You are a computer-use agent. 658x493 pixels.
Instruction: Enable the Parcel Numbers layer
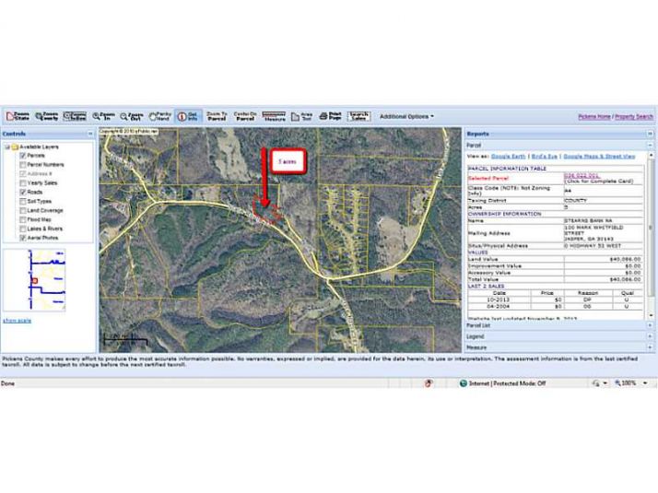pos(23,165)
